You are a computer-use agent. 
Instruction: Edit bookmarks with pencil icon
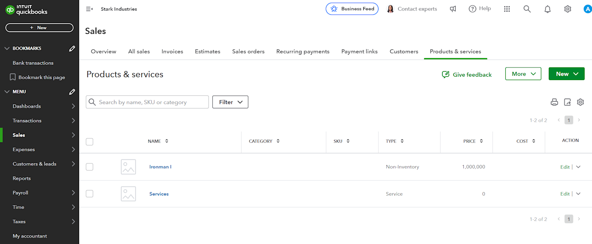[72, 48]
